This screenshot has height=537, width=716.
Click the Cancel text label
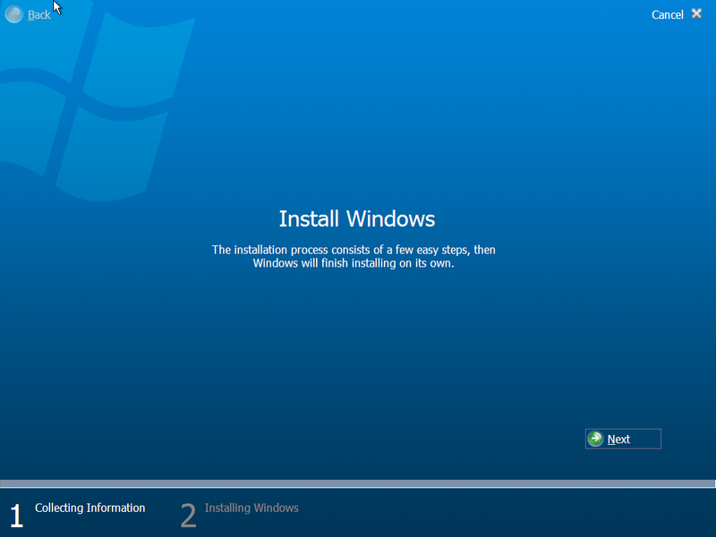tap(667, 15)
